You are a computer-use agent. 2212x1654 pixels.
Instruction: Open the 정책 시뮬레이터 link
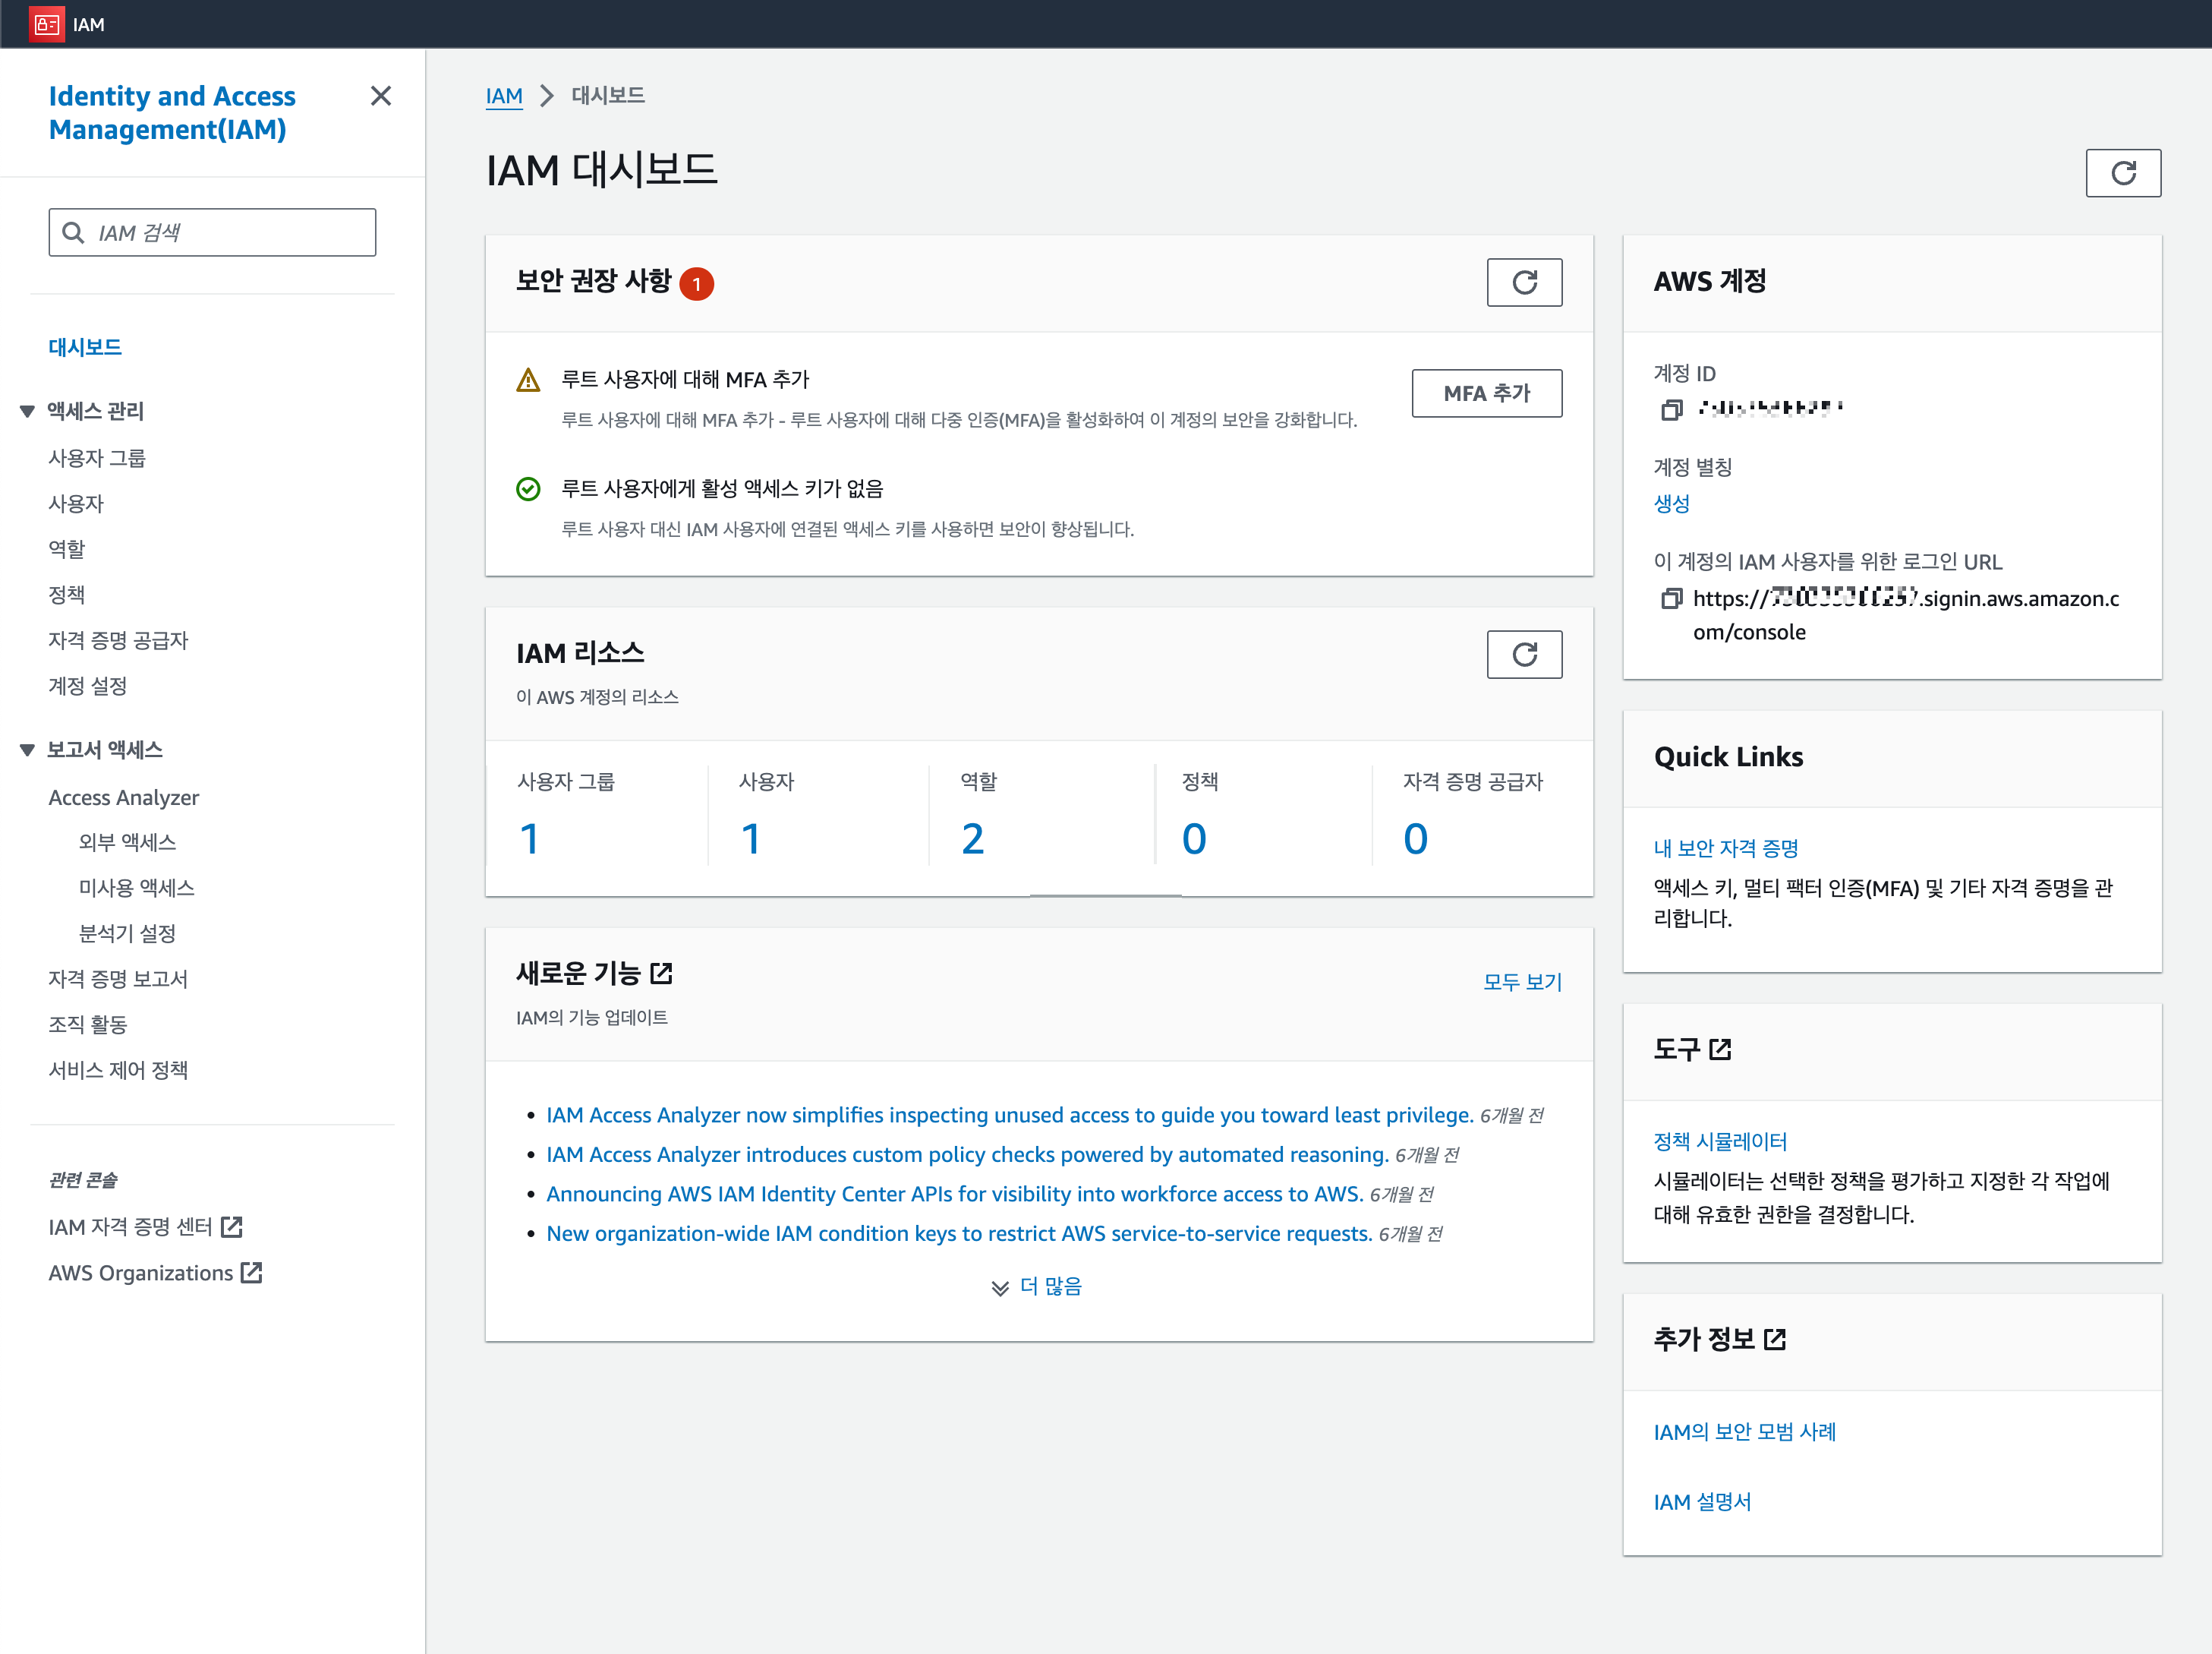pos(1720,1141)
